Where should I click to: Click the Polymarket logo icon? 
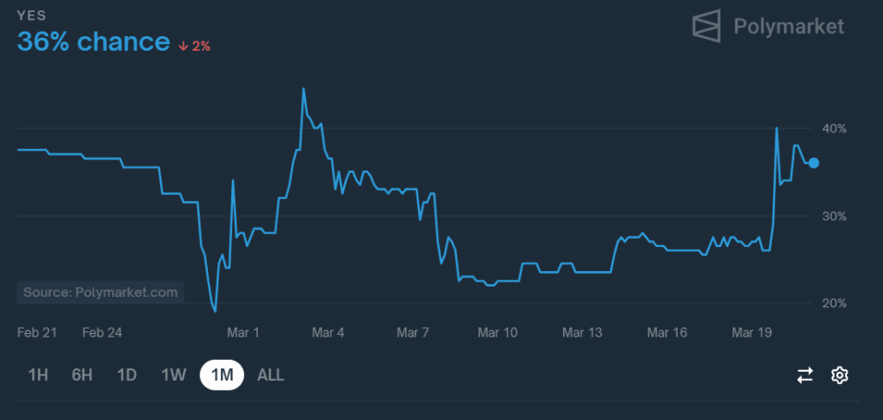tap(707, 26)
